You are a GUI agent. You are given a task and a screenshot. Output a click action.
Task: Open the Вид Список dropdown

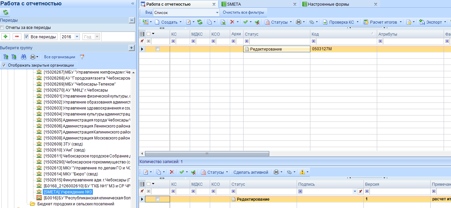[217, 13]
